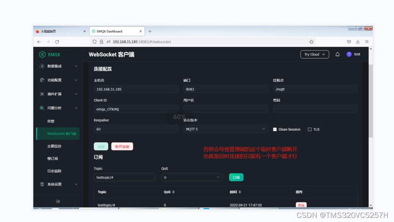Switch to the EMQX Dashboard browser tab
This screenshot has height=222, width=394.
[117, 31]
